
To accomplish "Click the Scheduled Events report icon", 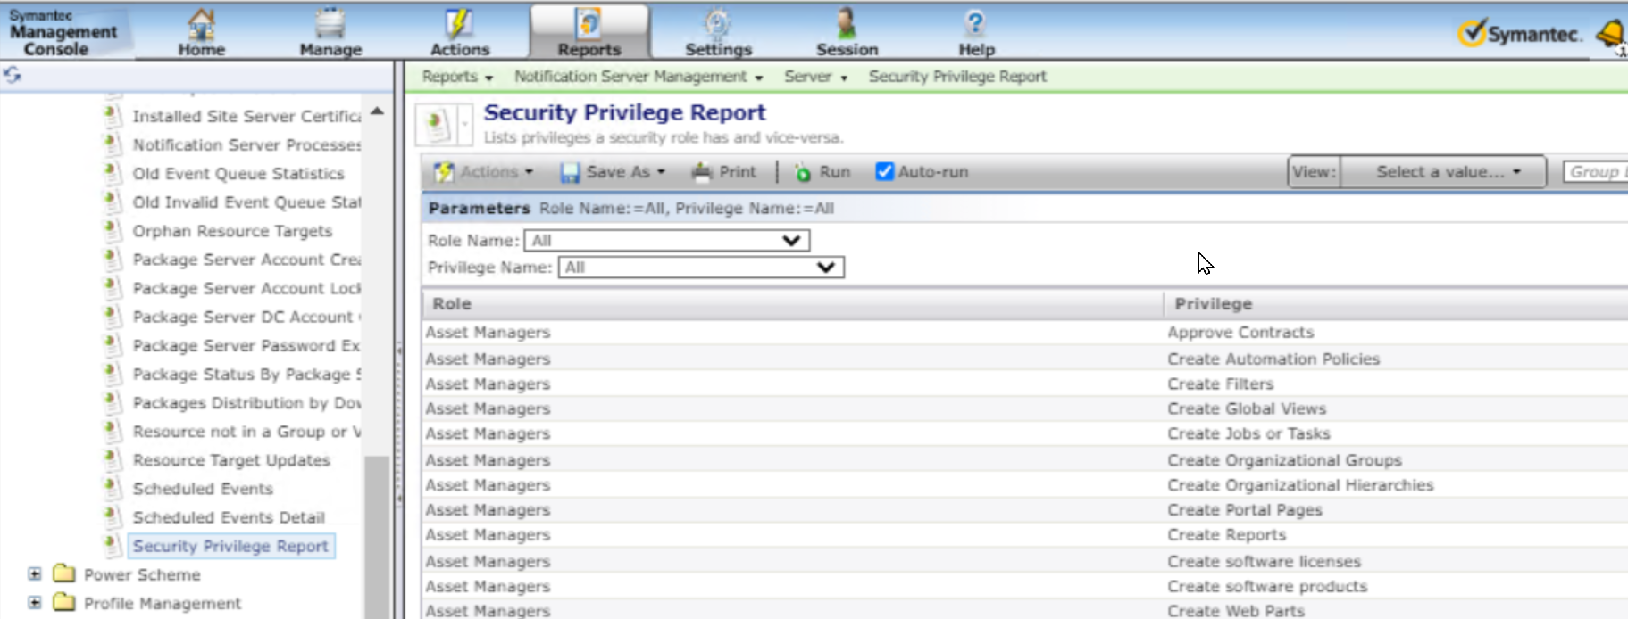I will pos(113,488).
